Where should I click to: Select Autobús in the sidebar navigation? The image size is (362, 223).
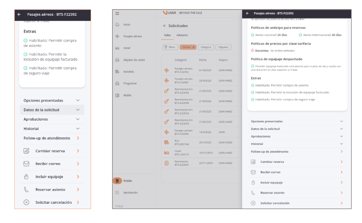tap(129, 72)
